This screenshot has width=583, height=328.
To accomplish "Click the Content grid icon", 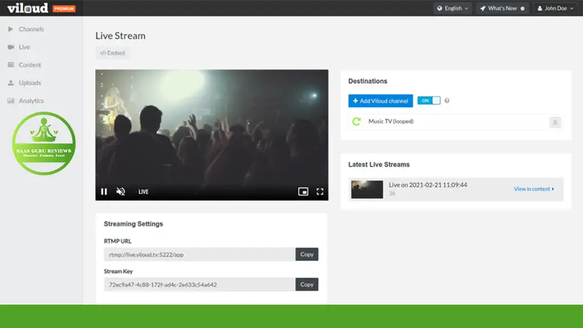I will [11, 65].
